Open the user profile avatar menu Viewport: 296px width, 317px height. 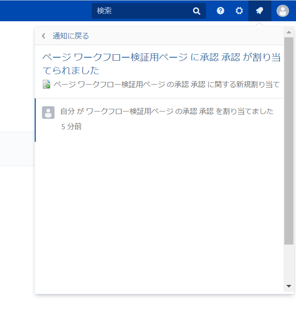tap(283, 11)
